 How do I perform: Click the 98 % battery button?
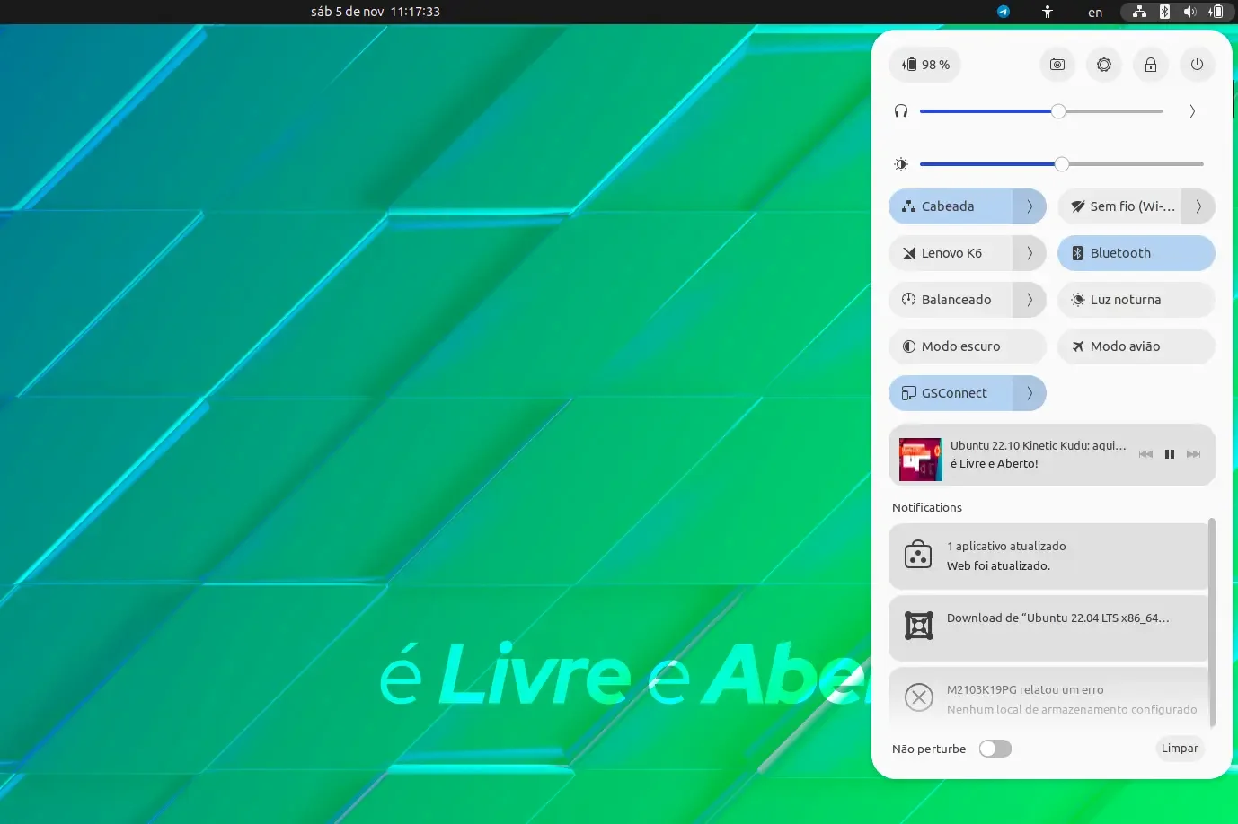click(924, 65)
